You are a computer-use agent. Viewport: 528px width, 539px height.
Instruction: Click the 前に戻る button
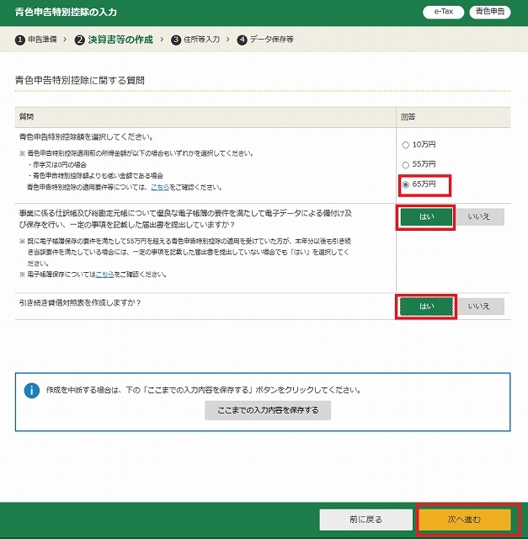[x=365, y=520]
